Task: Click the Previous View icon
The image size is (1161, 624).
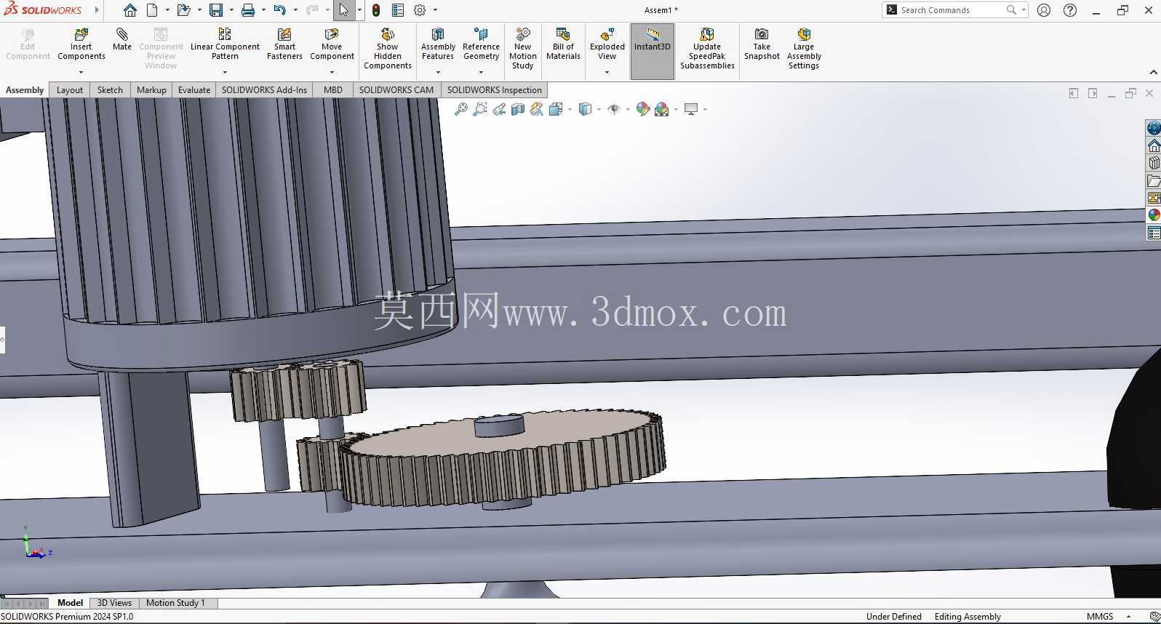Action: click(x=498, y=109)
